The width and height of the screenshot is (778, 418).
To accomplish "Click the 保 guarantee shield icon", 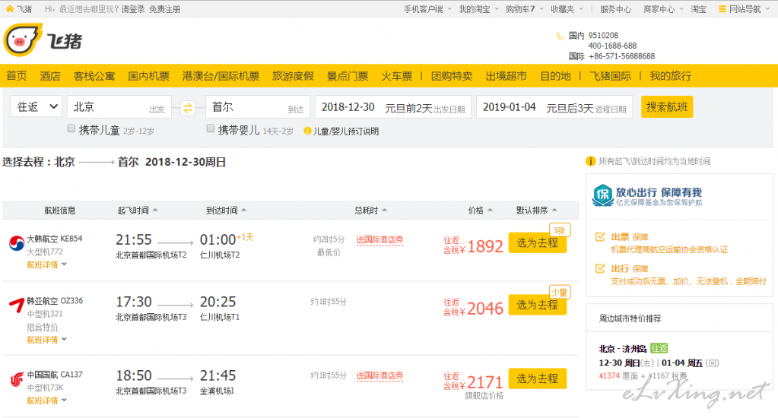I will pos(603,195).
